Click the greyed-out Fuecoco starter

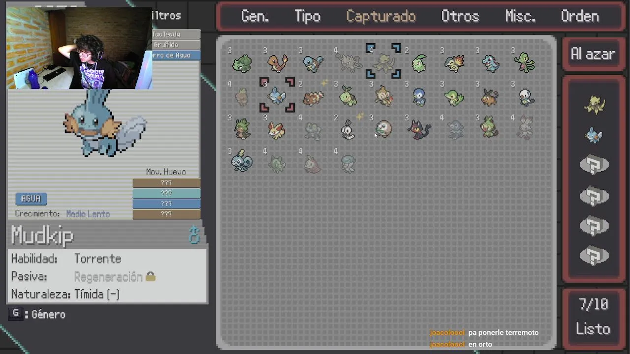313,164
